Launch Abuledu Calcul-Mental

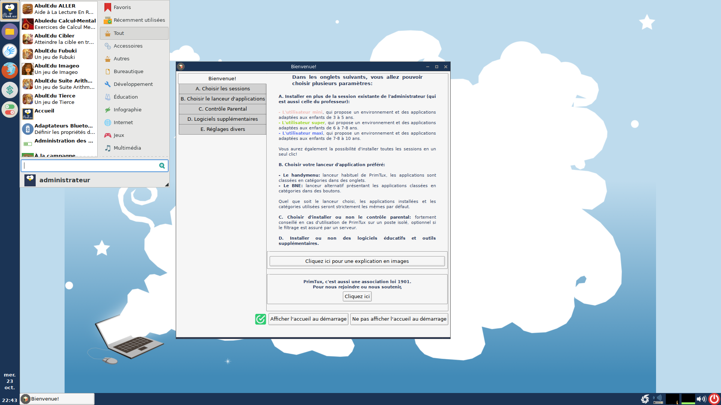[59, 24]
